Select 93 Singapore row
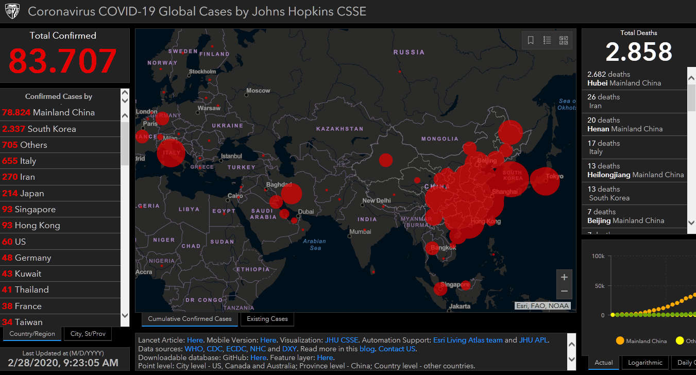This screenshot has height=375, width=696. pos(60,209)
